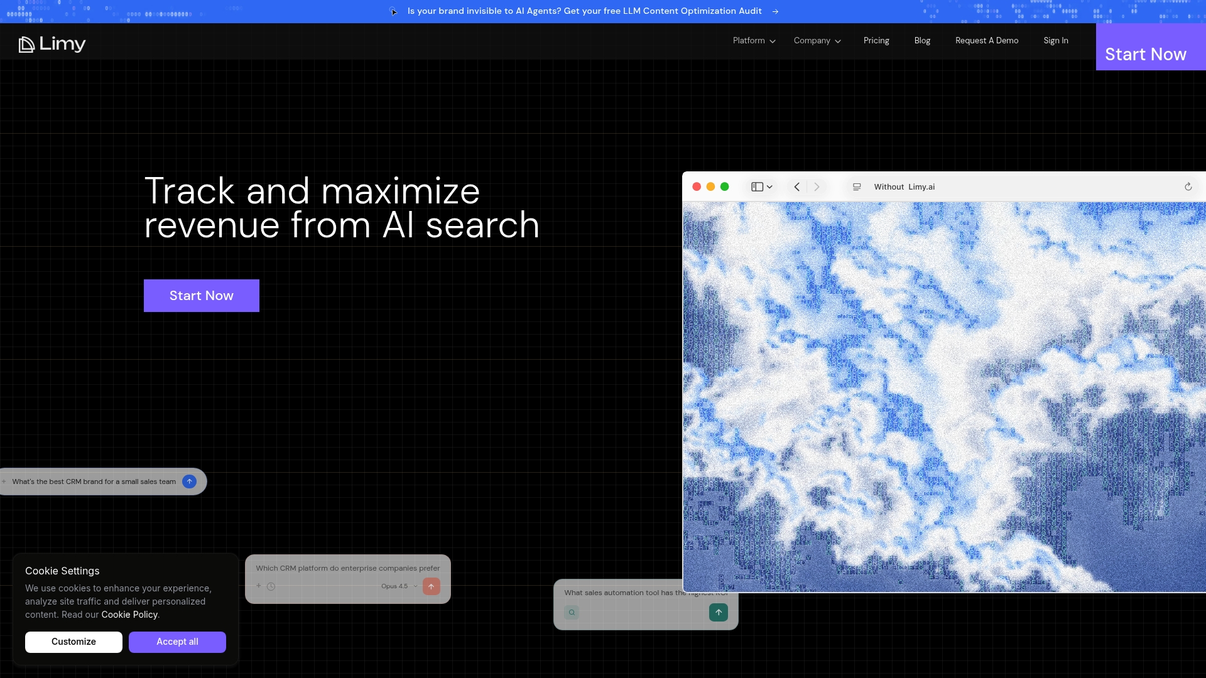Accept all cookies

pyautogui.click(x=177, y=642)
